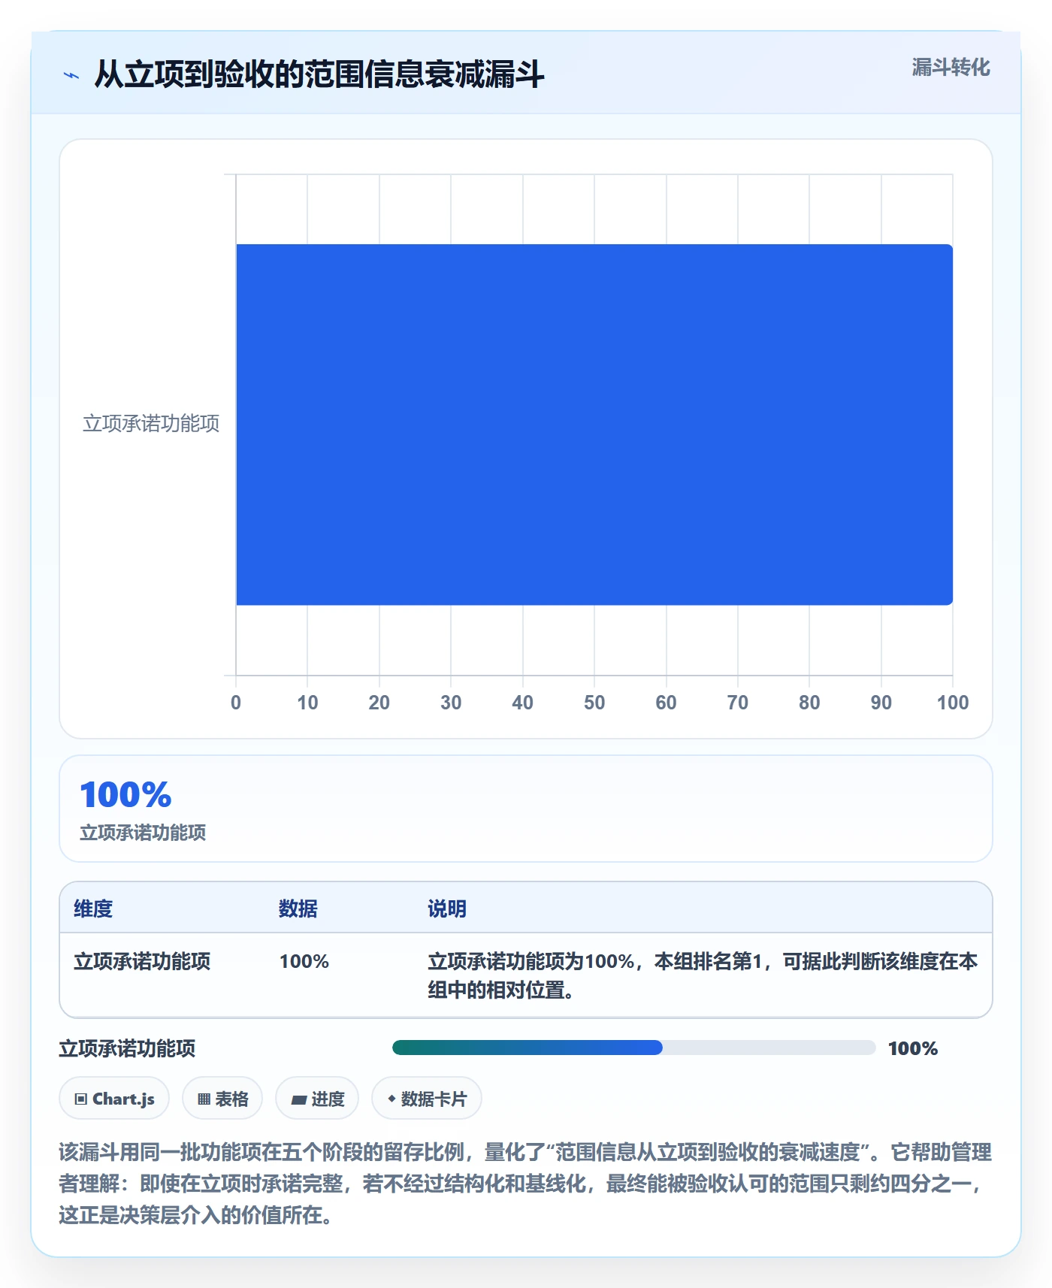Click the x-axis tick label 0
Image resolution: width=1052 pixels, height=1288 pixels.
tap(236, 703)
